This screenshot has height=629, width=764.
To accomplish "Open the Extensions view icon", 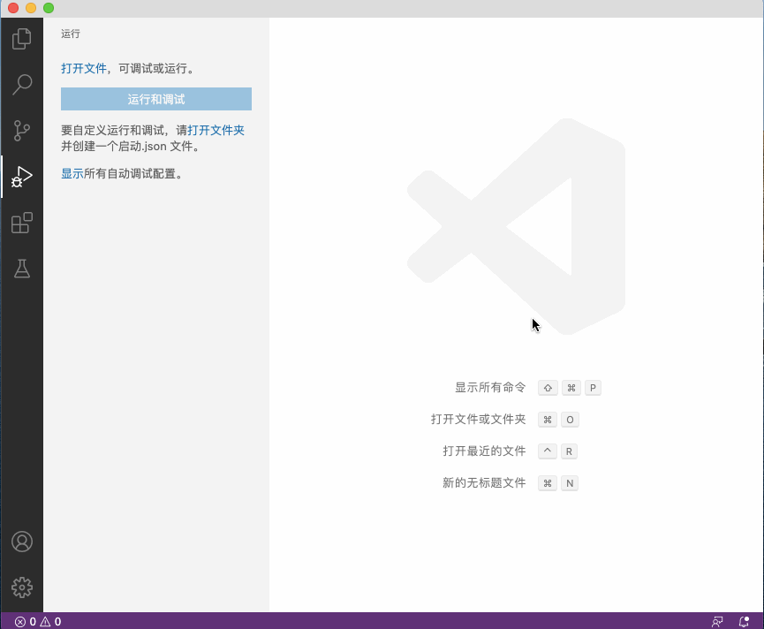I will click(21, 223).
